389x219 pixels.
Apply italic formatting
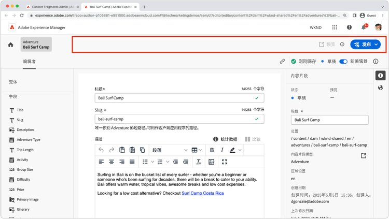[x=222, y=150]
